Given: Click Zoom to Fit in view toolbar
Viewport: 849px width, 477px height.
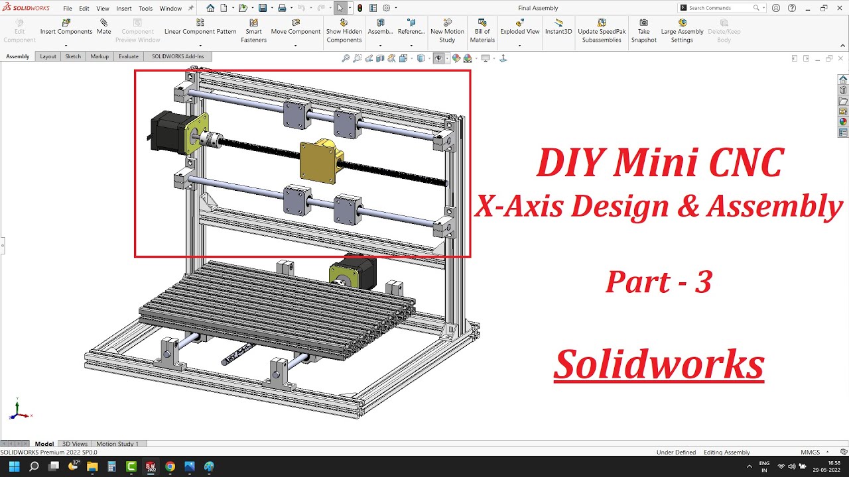Looking at the screenshot, I should (x=346, y=58).
